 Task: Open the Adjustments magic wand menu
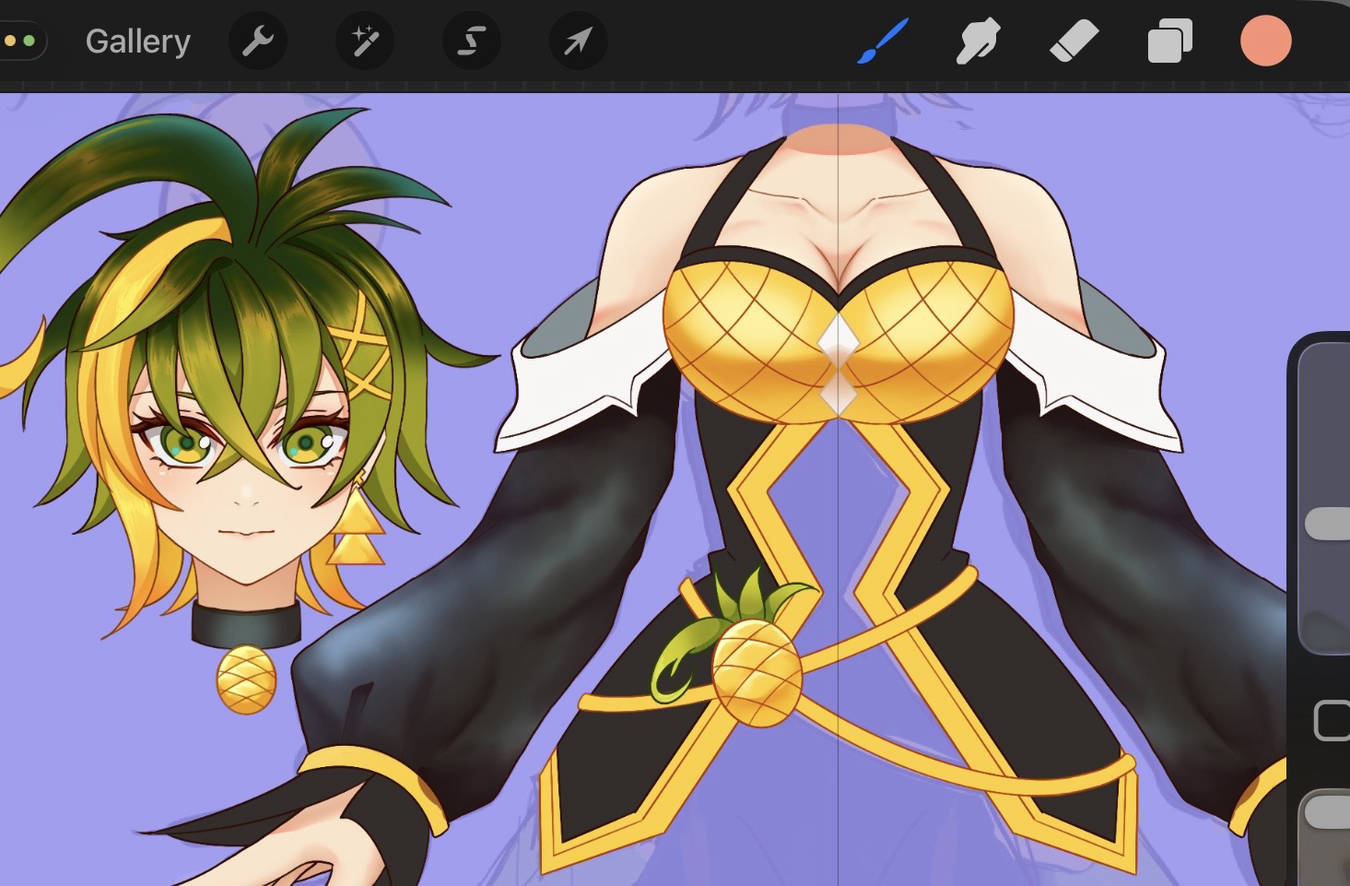click(365, 41)
